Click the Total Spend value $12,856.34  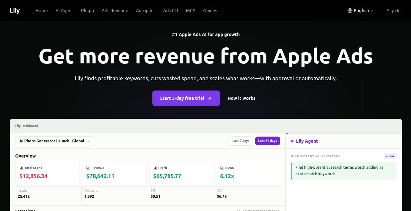pos(34,176)
